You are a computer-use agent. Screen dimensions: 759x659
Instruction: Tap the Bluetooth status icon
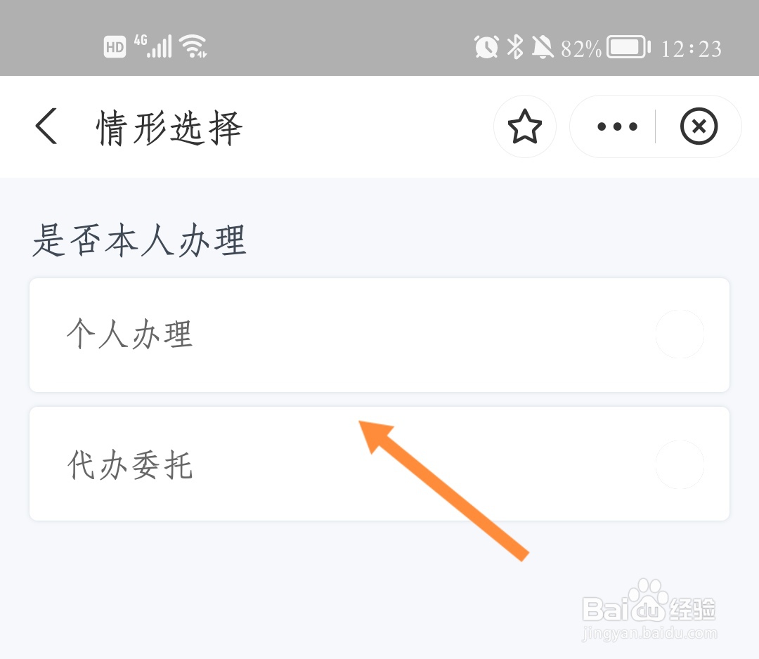point(515,47)
